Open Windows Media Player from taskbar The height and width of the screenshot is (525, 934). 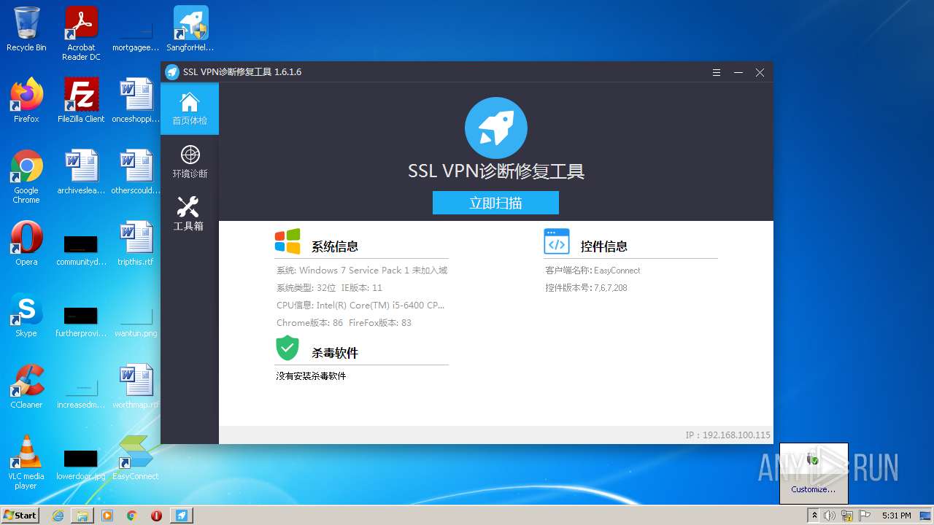tap(107, 516)
